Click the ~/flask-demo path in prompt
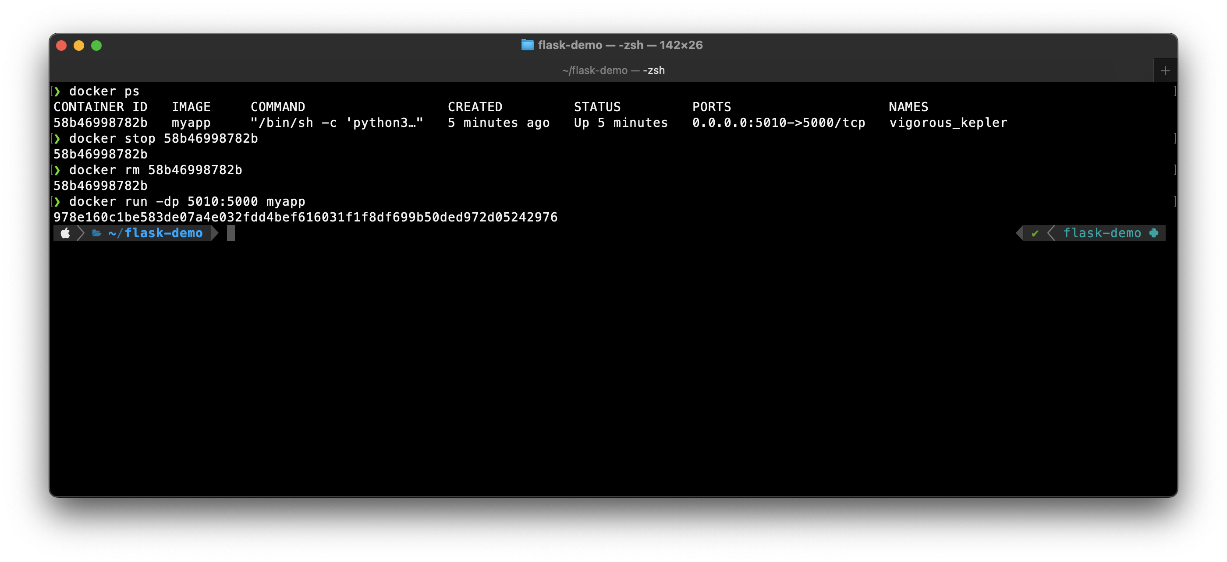This screenshot has height=562, width=1227. (x=155, y=233)
